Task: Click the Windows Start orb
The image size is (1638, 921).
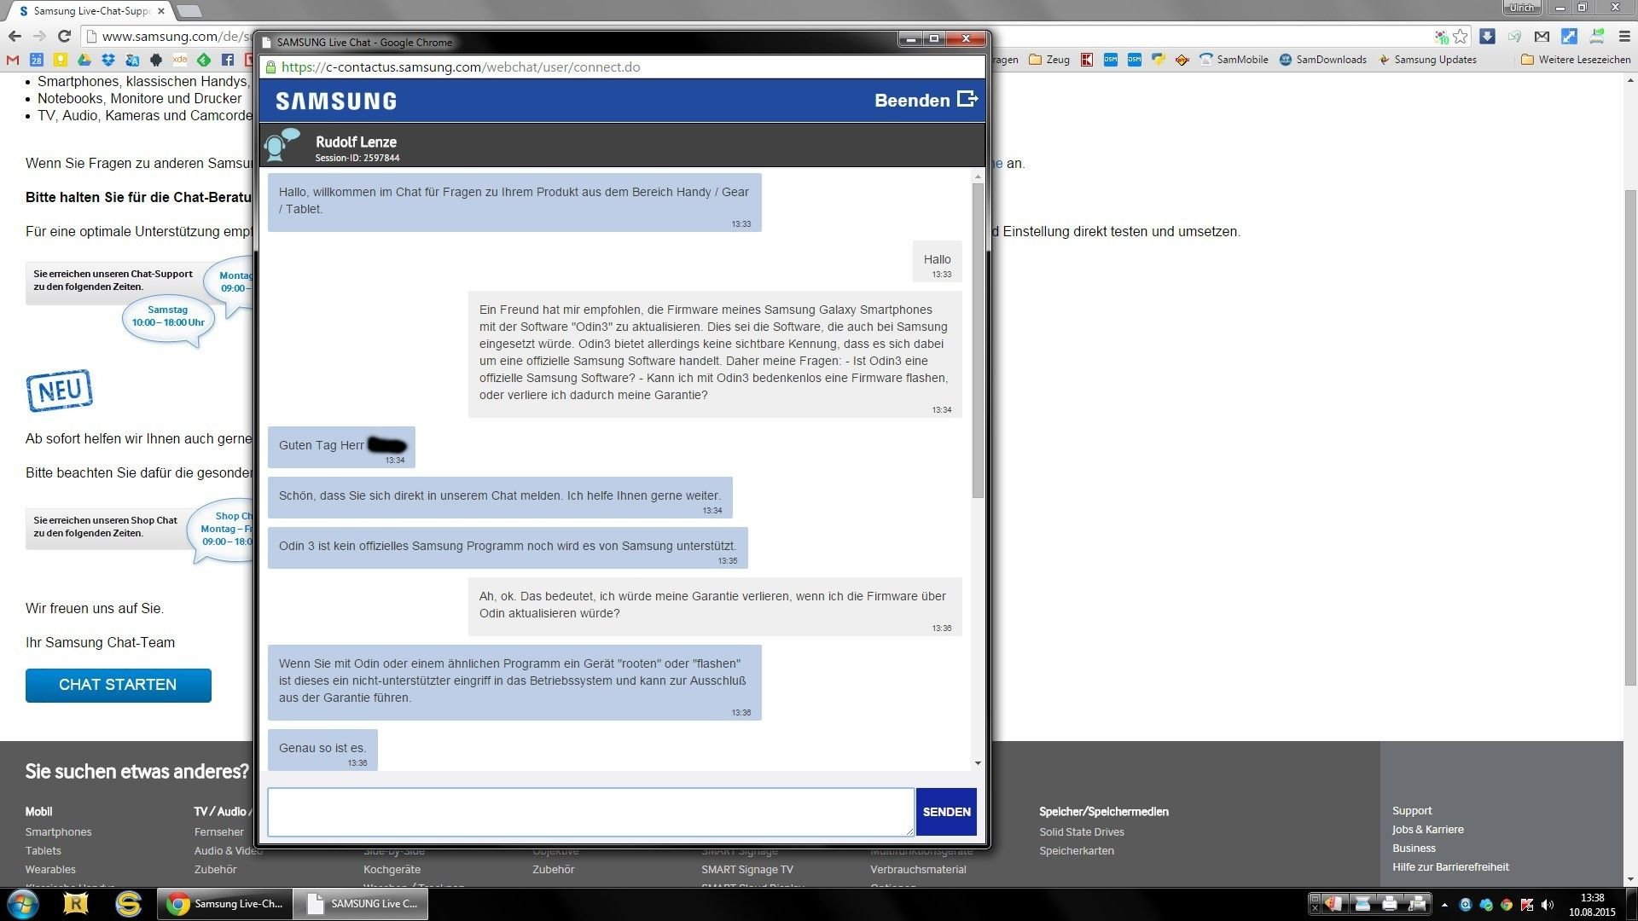Action: [23, 904]
